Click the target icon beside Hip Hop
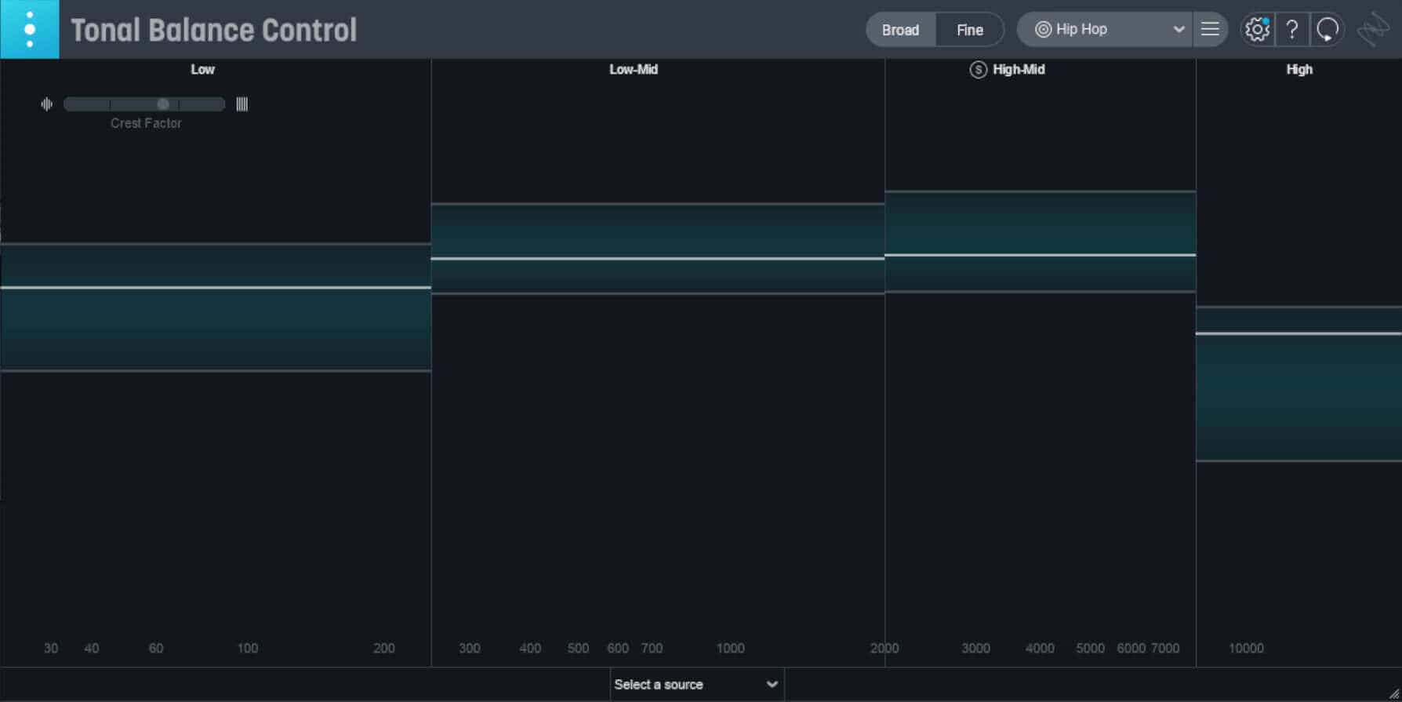The height and width of the screenshot is (702, 1402). 1043,30
